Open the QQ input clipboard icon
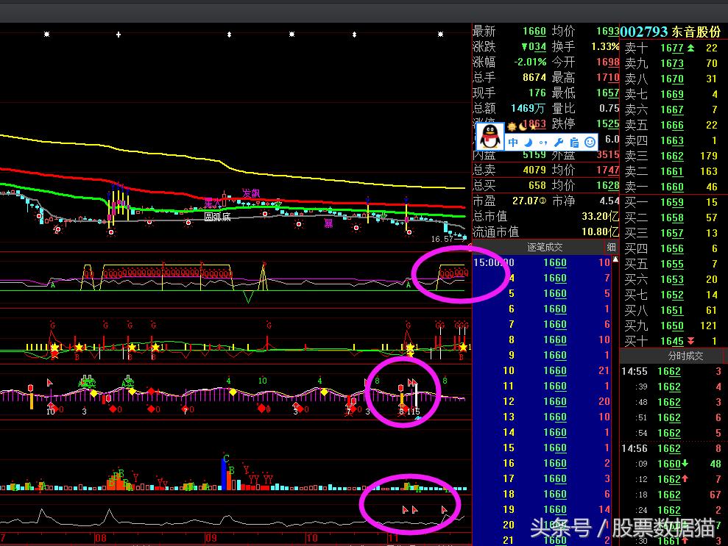The image size is (728, 546). point(574,143)
